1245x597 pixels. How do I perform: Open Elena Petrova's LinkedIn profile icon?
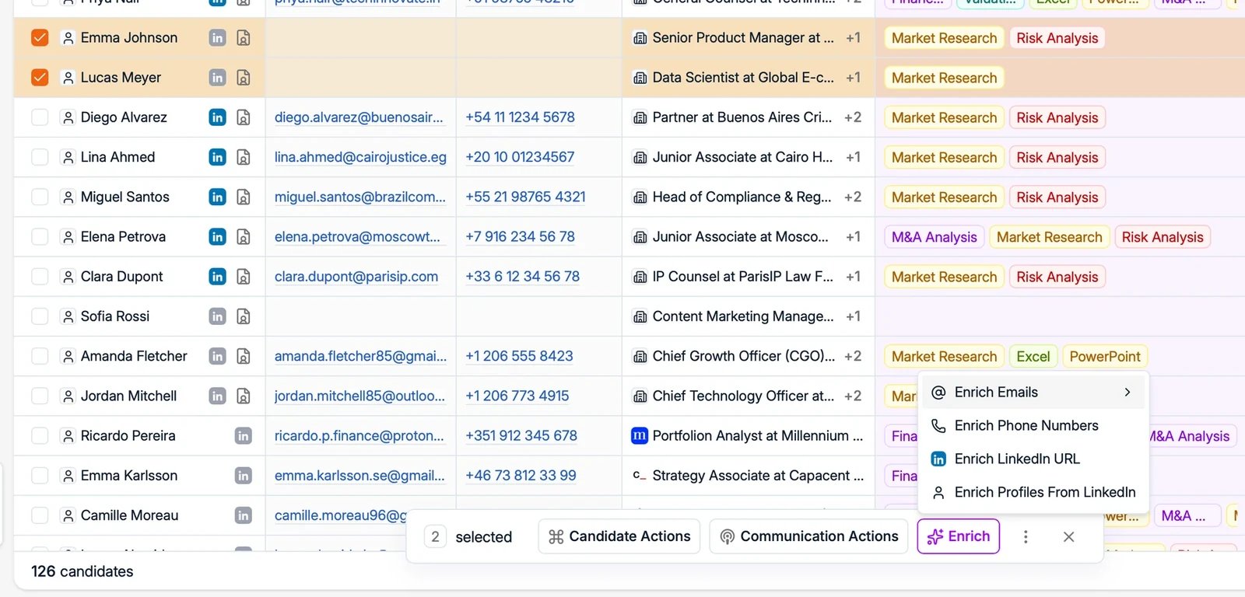coord(218,237)
